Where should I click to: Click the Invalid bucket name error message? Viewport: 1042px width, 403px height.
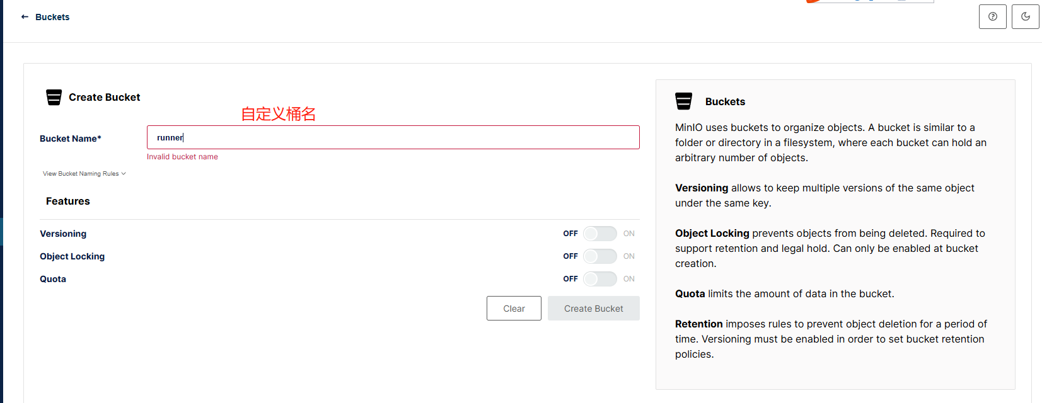(182, 157)
